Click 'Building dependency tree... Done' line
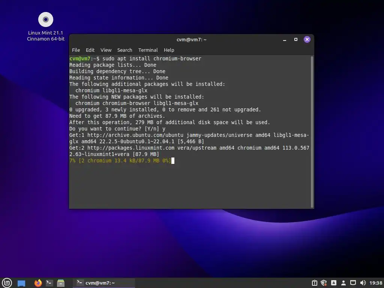This screenshot has width=384, height=288. tap(117, 71)
